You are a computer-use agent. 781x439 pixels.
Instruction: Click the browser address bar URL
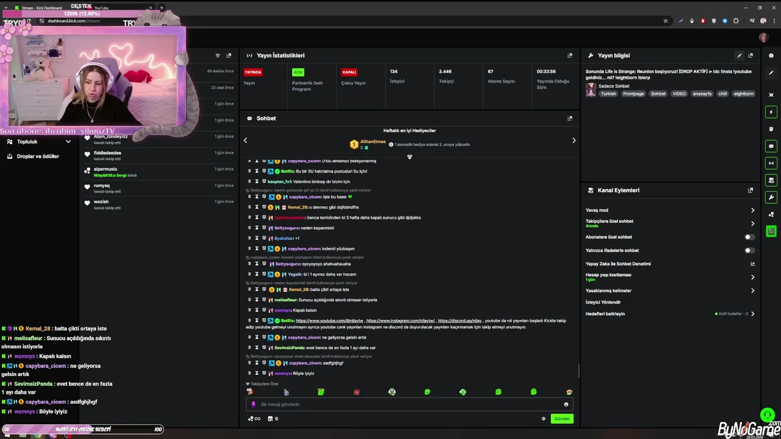74,21
